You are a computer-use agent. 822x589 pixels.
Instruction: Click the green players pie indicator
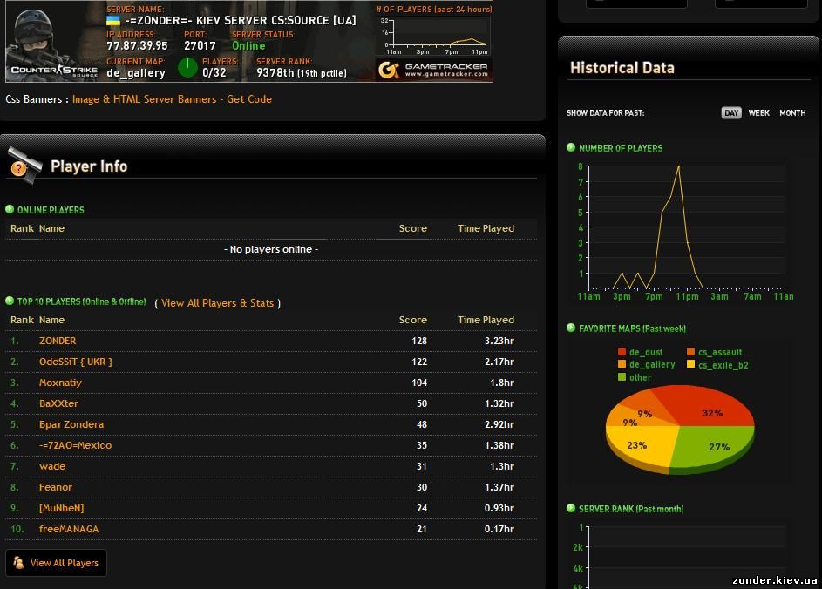pos(187,68)
